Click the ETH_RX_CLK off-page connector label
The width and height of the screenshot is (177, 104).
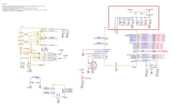158,35
